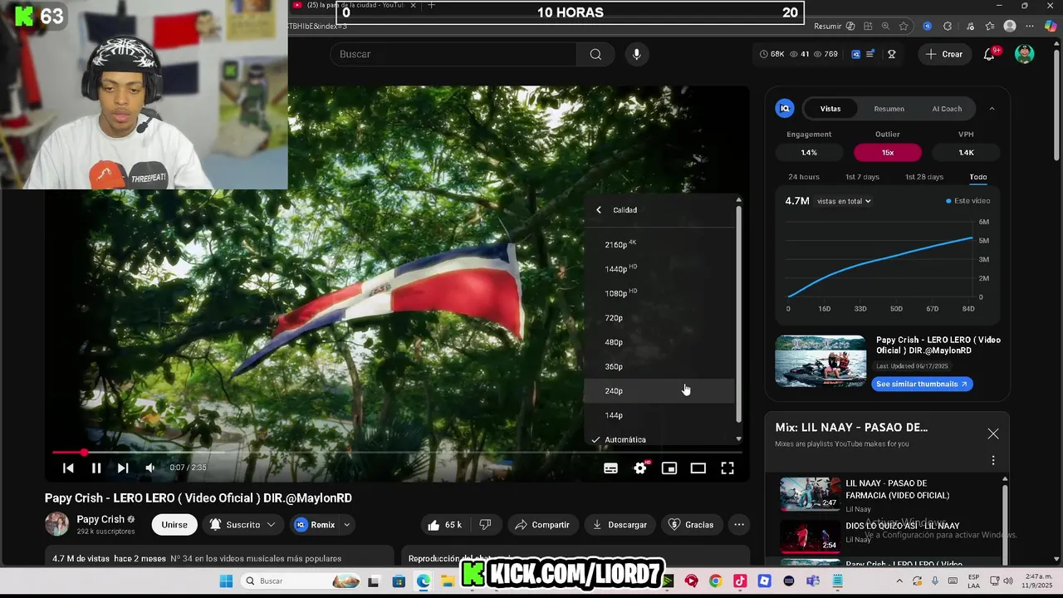This screenshot has width=1063, height=598.
Task: Dislike the video
Action: tap(485, 525)
